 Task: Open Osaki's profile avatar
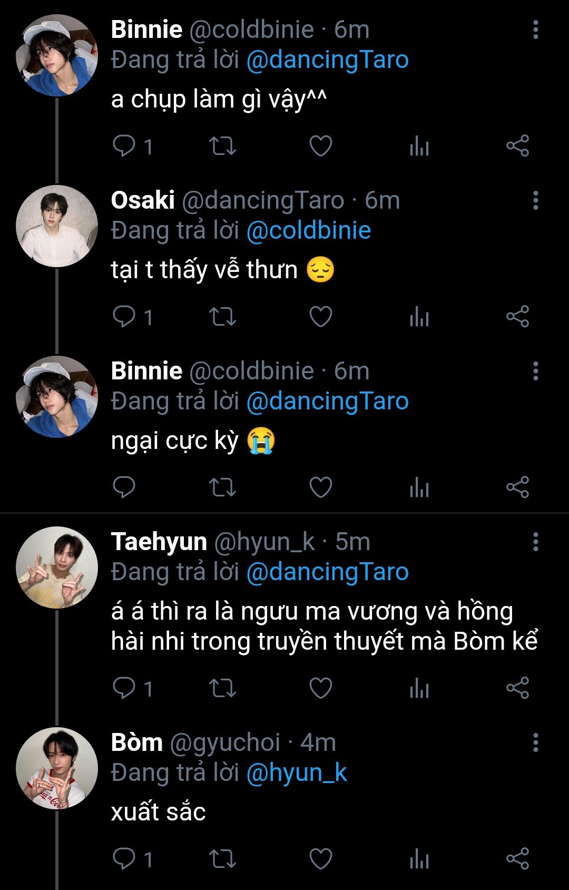[x=57, y=226]
